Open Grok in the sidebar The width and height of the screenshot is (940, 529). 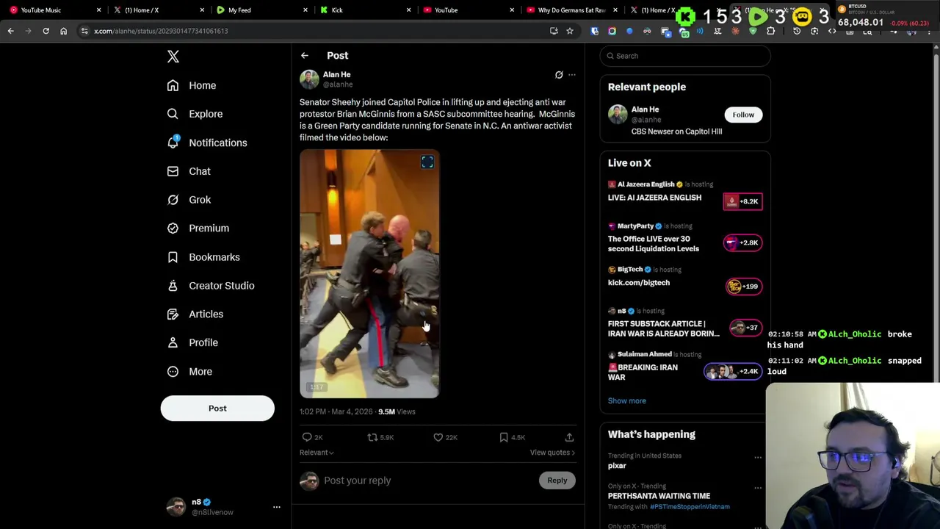(x=189, y=200)
